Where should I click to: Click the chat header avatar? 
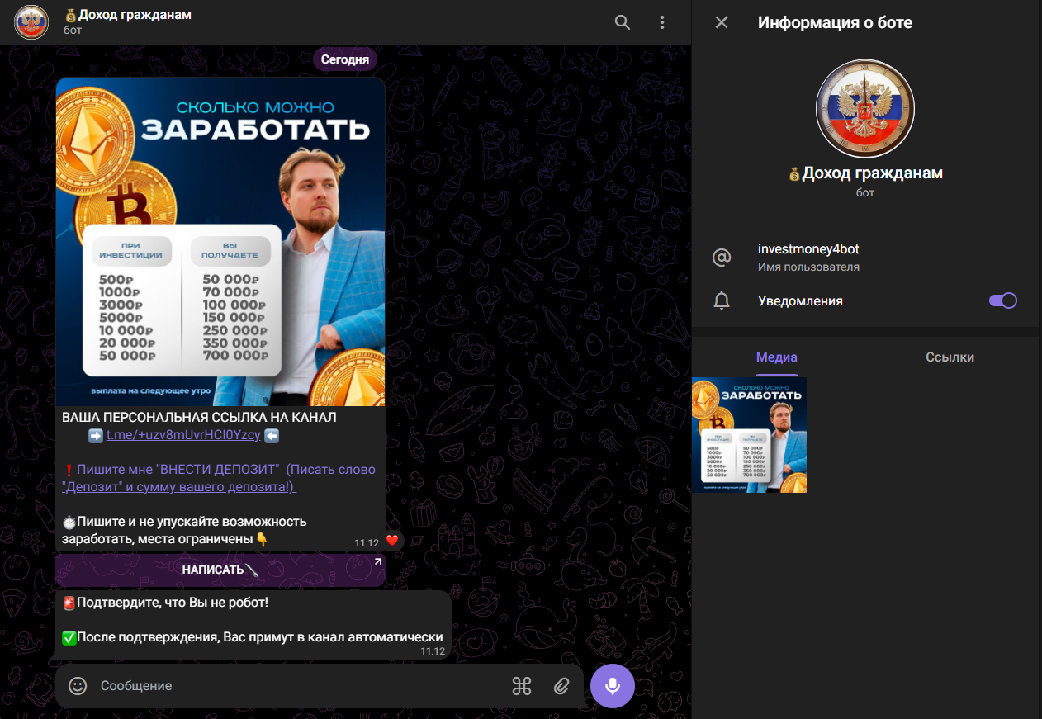pyautogui.click(x=31, y=22)
